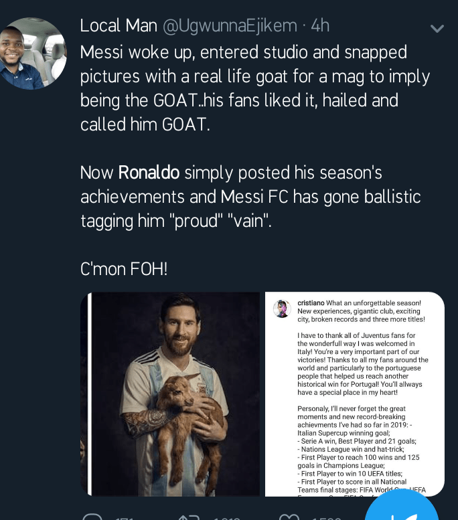Viewport: 458px width, 520px height.
Task: Click the "C'mon FOH!" line
Action: click(x=123, y=269)
